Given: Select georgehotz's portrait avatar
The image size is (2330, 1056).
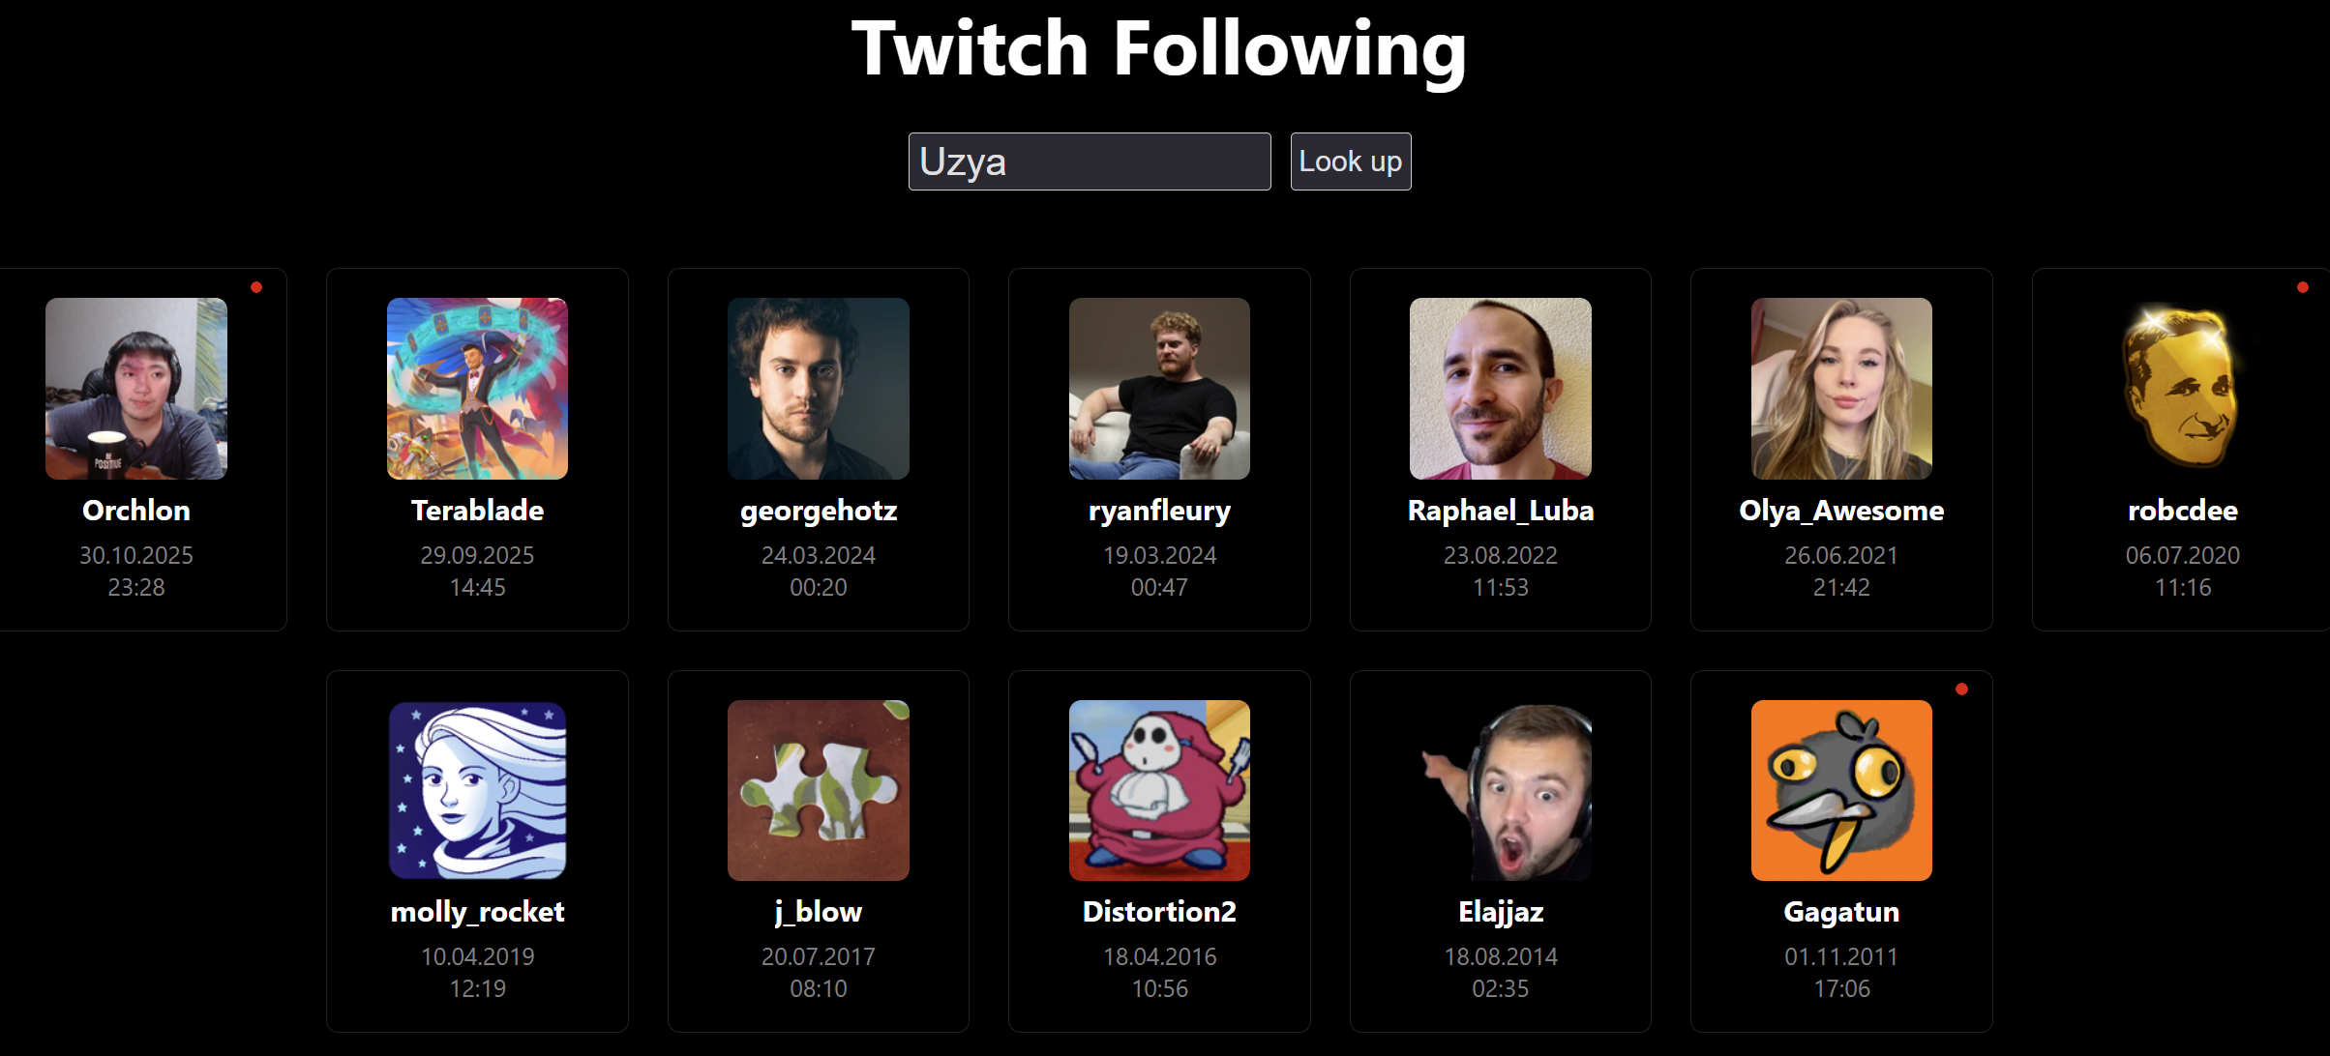Looking at the screenshot, I should tap(819, 389).
